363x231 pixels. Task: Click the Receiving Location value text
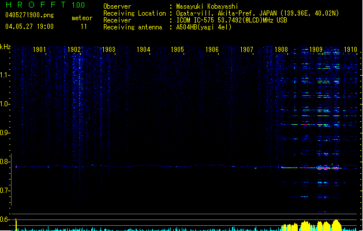[257, 13]
